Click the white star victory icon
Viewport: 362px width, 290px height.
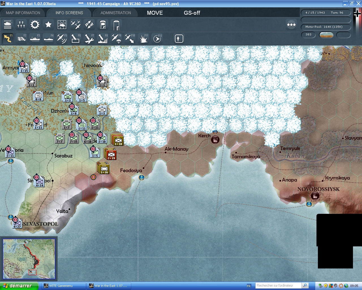[x=48, y=25]
